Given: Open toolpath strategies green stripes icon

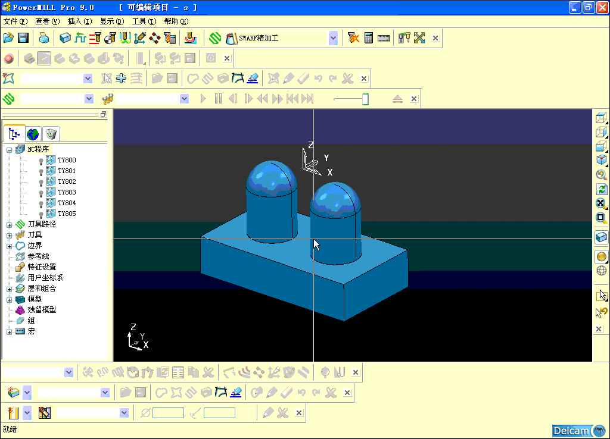Looking at the screenshot, I should click(x=214, y=38).
